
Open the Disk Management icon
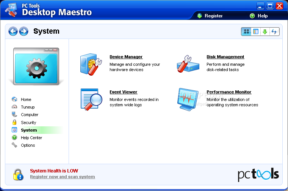point(188,64)
